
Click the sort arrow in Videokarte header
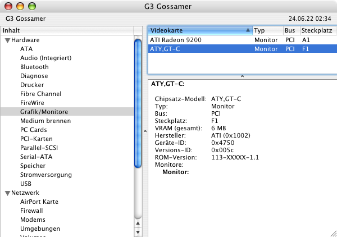pyautogui.click(x=248, y=30)
